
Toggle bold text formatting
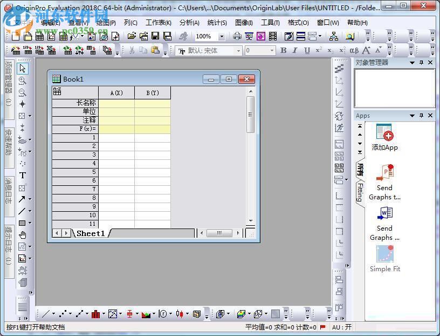pos(284,51)
